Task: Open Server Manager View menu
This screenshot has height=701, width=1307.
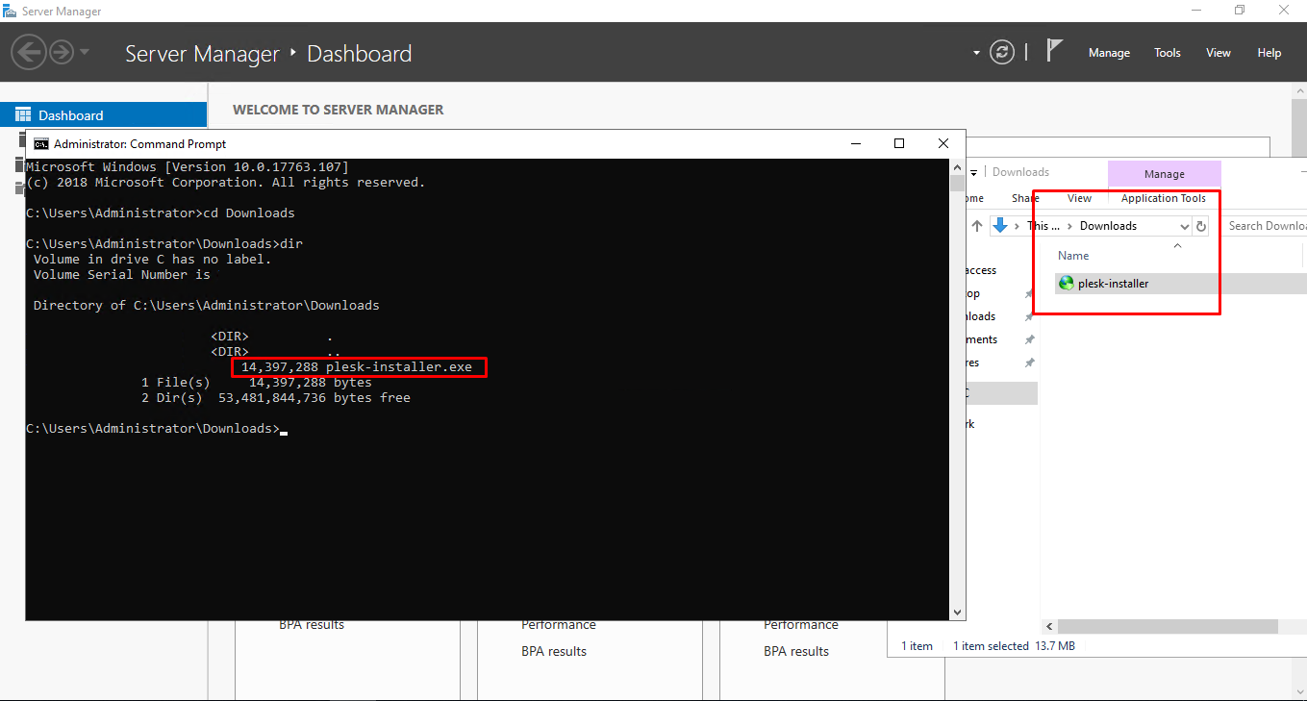Action: pyautogui.click(x=1219, y=53)
